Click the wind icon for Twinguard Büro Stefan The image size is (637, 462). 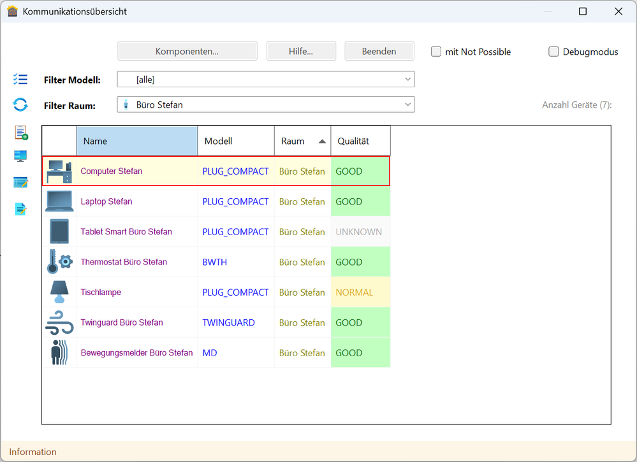pyautogui.click(x=59, y=322)
